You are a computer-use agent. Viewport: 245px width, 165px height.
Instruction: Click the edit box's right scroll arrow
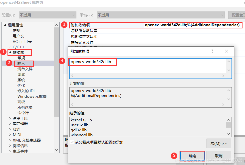pos(223,76)
